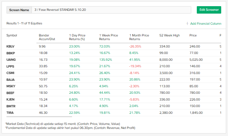228x136 pixels.
Task: Open the LPPS stock symbol
Action: (x=11, y=66)
